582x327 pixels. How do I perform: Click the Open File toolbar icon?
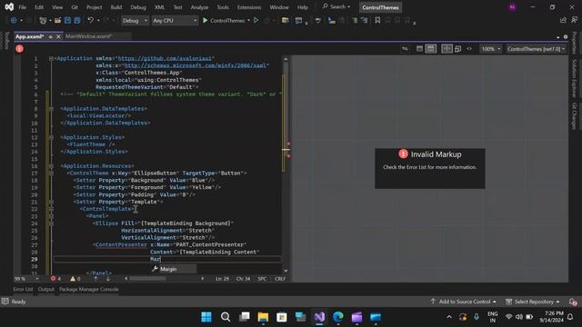coord(57,21)
